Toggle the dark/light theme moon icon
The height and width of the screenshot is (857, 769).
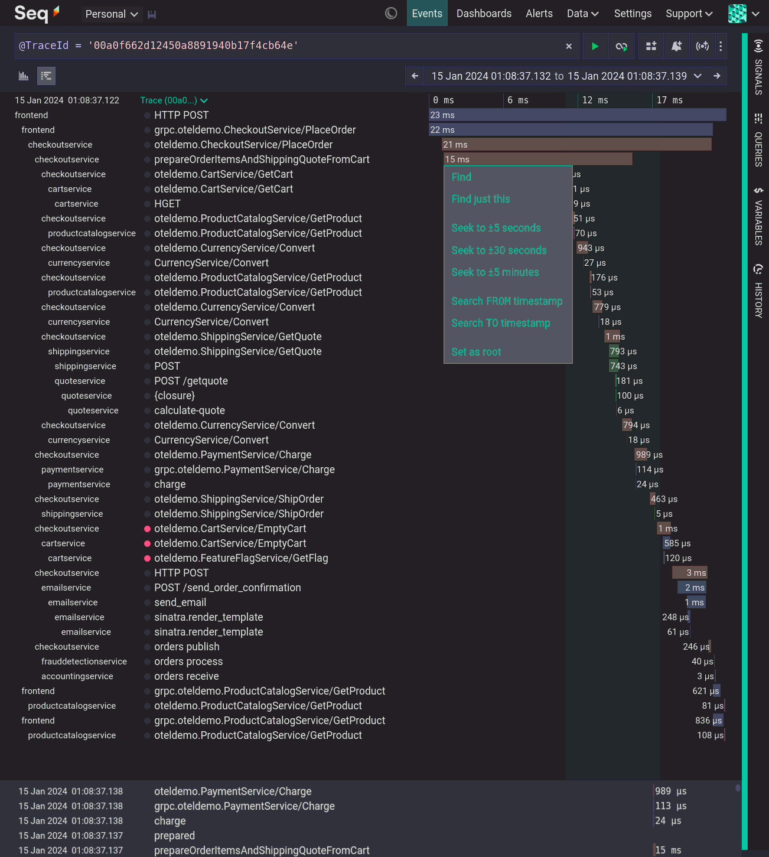point(391,13)
